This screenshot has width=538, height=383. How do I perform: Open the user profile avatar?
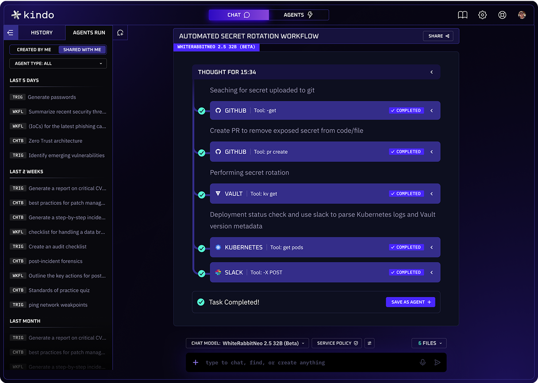[x=522, y=15]
